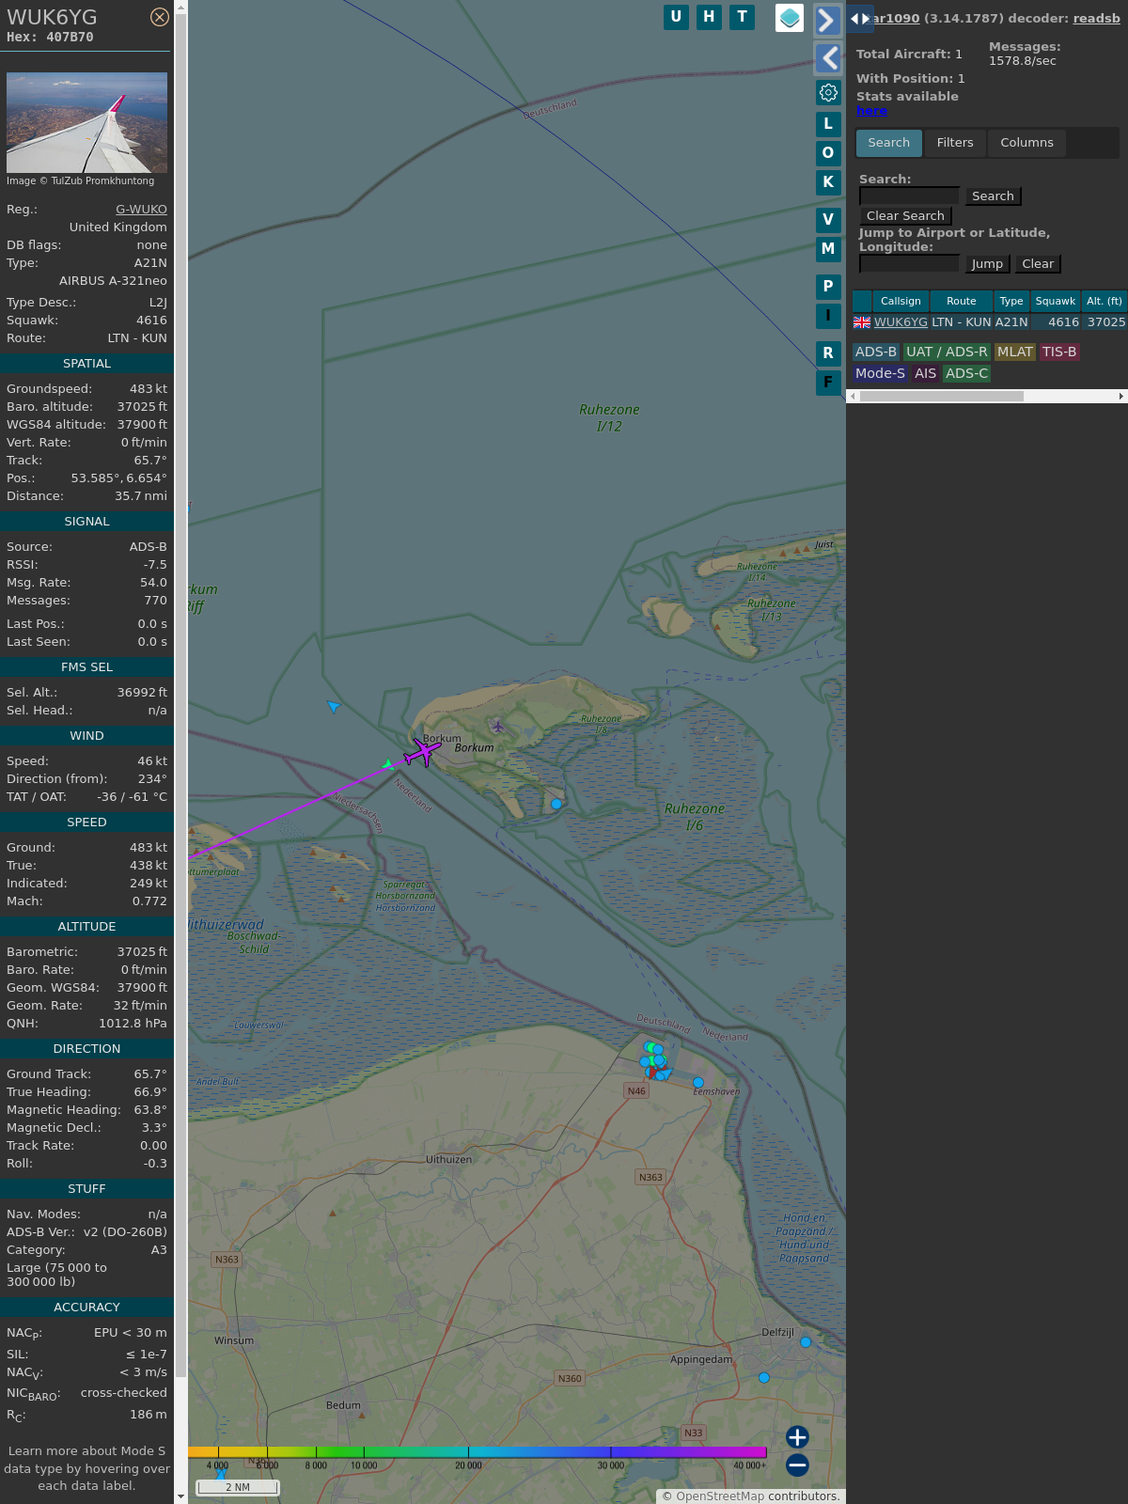Toggle the F map button

pos(828,382)
